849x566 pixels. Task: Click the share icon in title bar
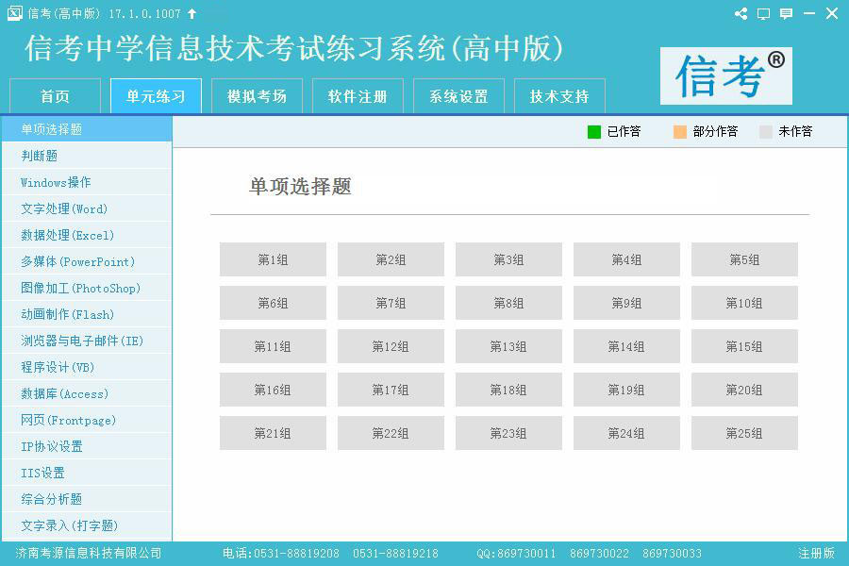pos(741,13)
